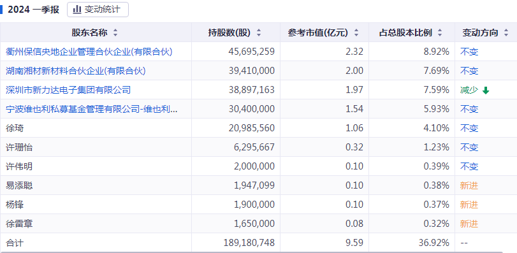The height and width of the screenshot is (253, 517).
Task: Sort by 占总股本比例 column arrows
Action: pyautogui.click(x=439, y=33)
